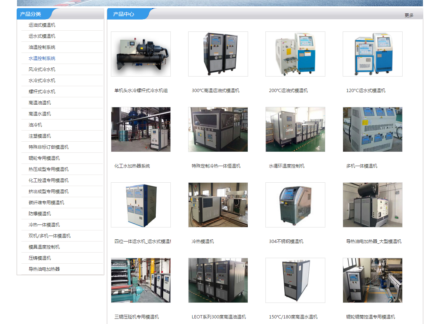Select the 产品中心 section tab header

point(124,14)
